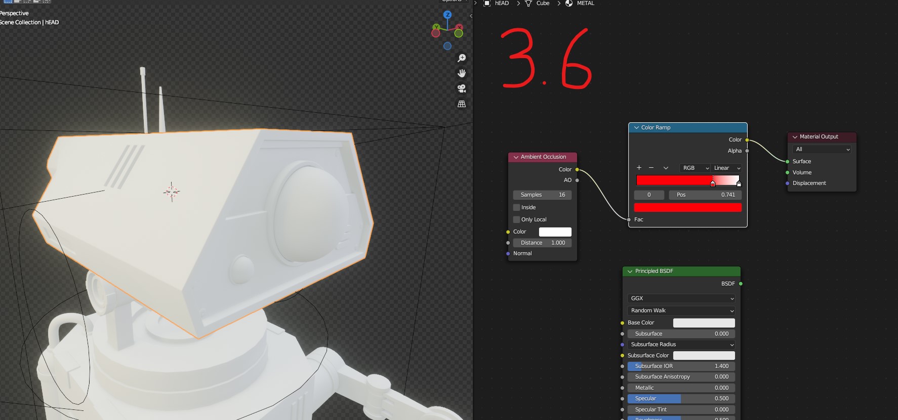Screen dimensions: 898x420
Task: Open the Ambient Occlusion white color swatch
Action: (555, 231)
